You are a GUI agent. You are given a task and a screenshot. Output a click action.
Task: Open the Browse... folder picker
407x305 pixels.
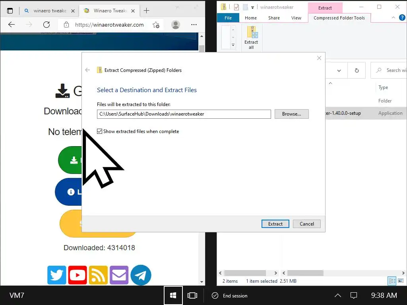(x=291, y=114)
